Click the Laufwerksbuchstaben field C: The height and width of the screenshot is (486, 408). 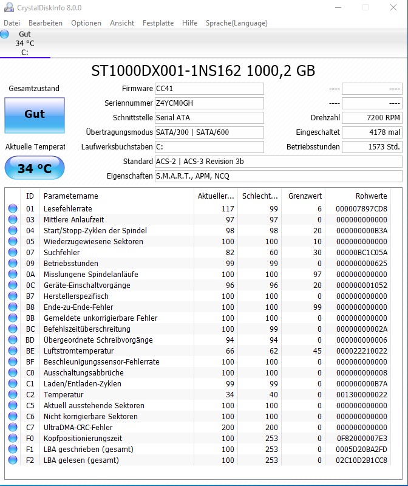(x=209, y=147)
